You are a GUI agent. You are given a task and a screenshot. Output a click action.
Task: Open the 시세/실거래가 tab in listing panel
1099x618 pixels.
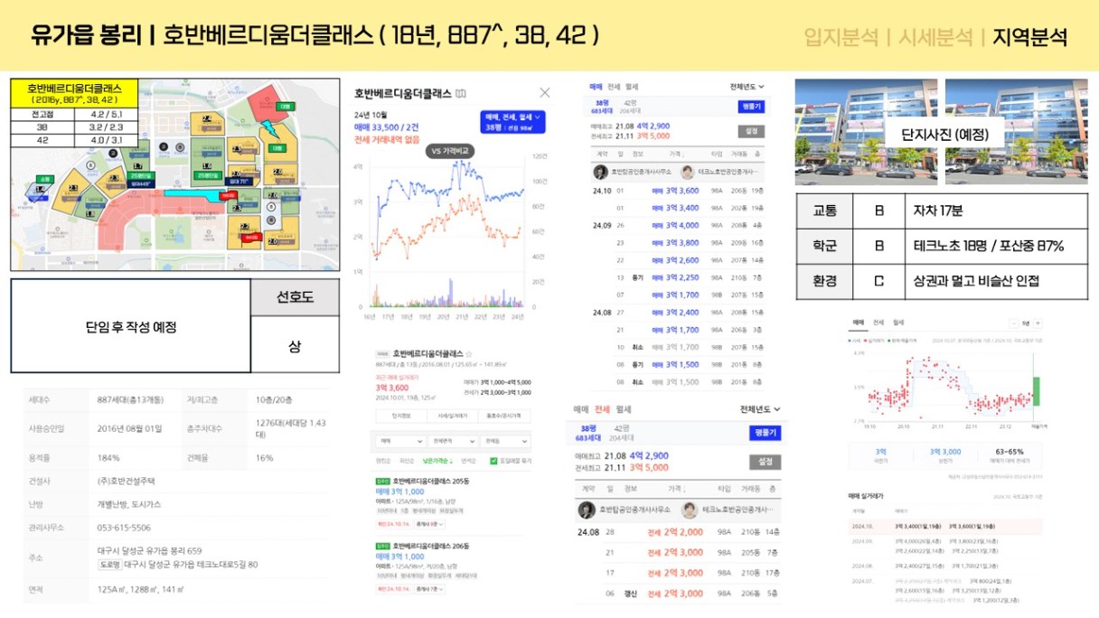(x=453, y=416)
